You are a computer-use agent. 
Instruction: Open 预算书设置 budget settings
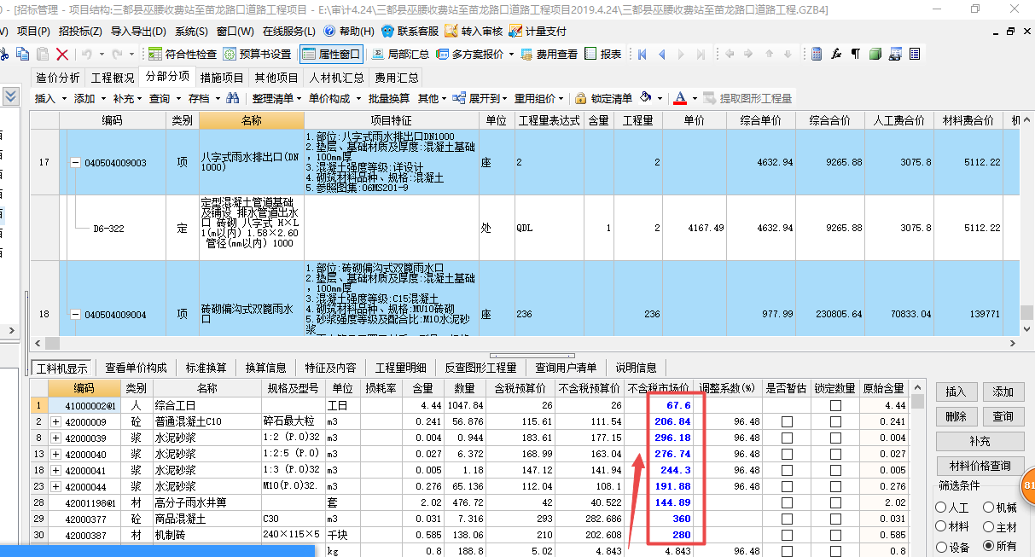coord(258,54)
